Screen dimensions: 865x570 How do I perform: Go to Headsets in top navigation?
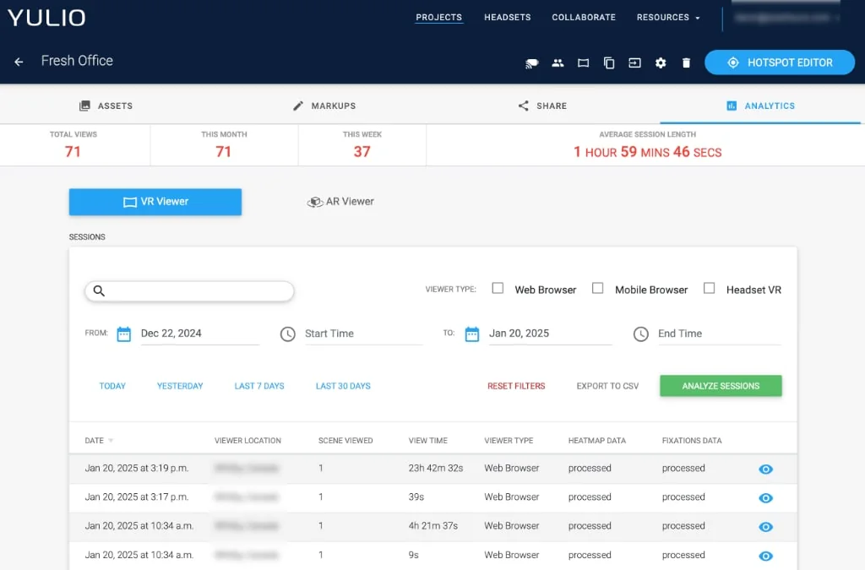pyautogui.click(x=508, y=18)
